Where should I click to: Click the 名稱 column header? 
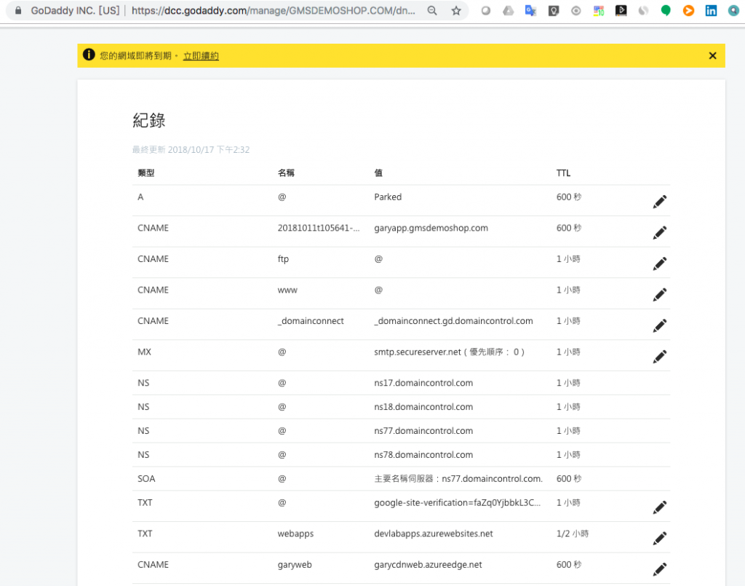286,173
